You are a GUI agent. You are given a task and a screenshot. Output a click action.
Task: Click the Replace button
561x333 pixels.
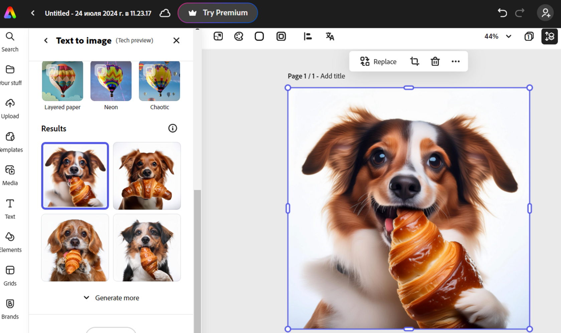[378, 61]
